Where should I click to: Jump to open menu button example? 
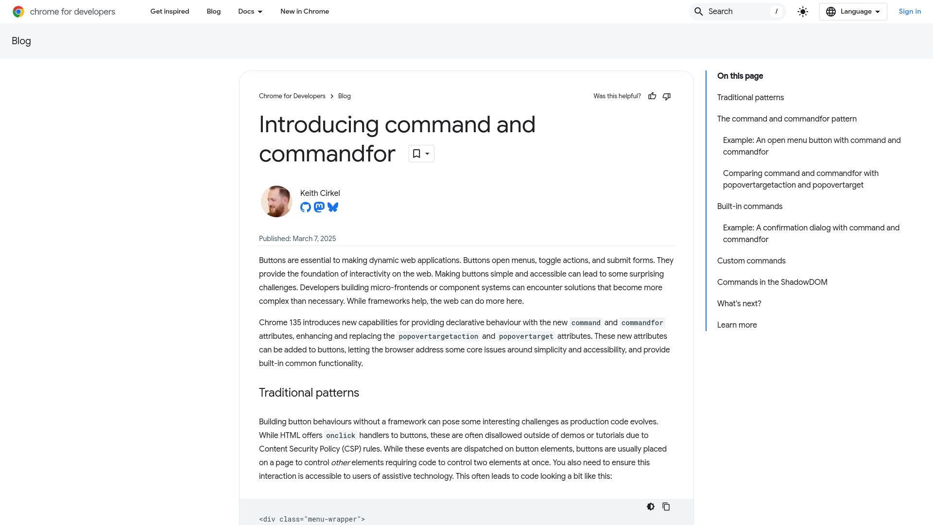pos(812,146)
